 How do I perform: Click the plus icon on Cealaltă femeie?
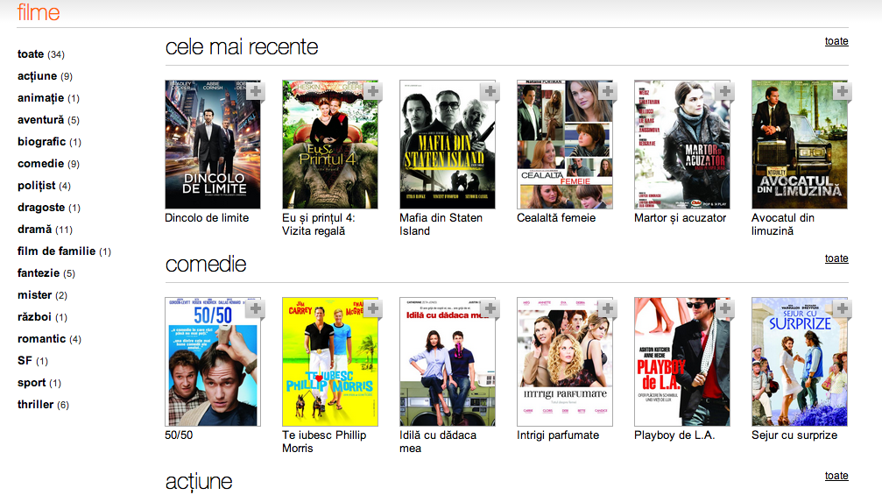[608, 91]
